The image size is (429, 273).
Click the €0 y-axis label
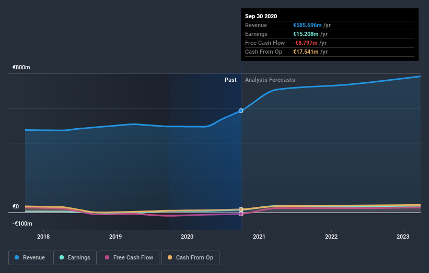point(16,206)
